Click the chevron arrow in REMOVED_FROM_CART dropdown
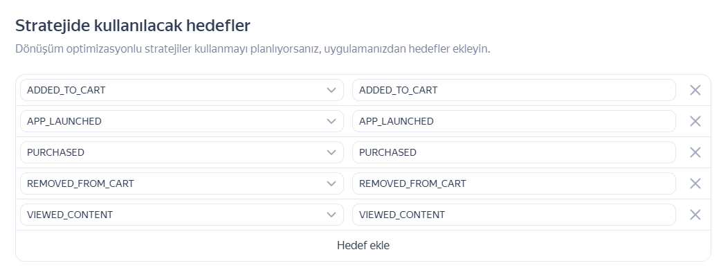 click(x=331, y=183)
